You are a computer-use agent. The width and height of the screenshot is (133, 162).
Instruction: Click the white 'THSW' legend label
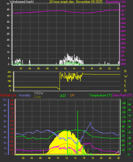39,93
